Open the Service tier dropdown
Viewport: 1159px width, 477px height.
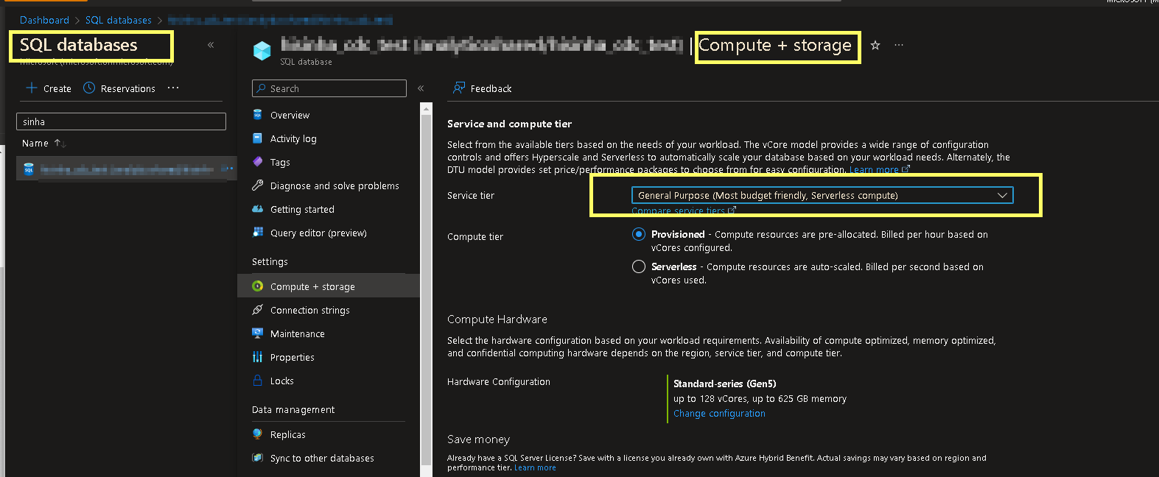tap(822, 195)
